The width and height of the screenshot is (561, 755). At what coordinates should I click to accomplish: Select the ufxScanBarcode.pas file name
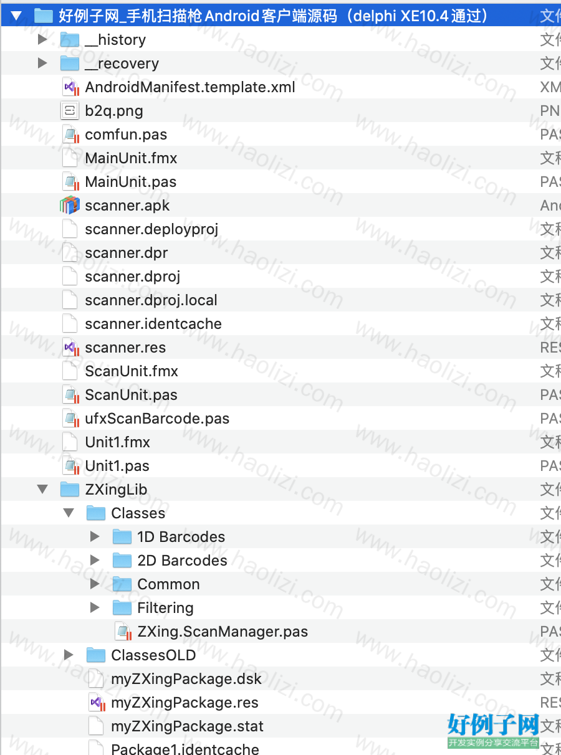157,419
